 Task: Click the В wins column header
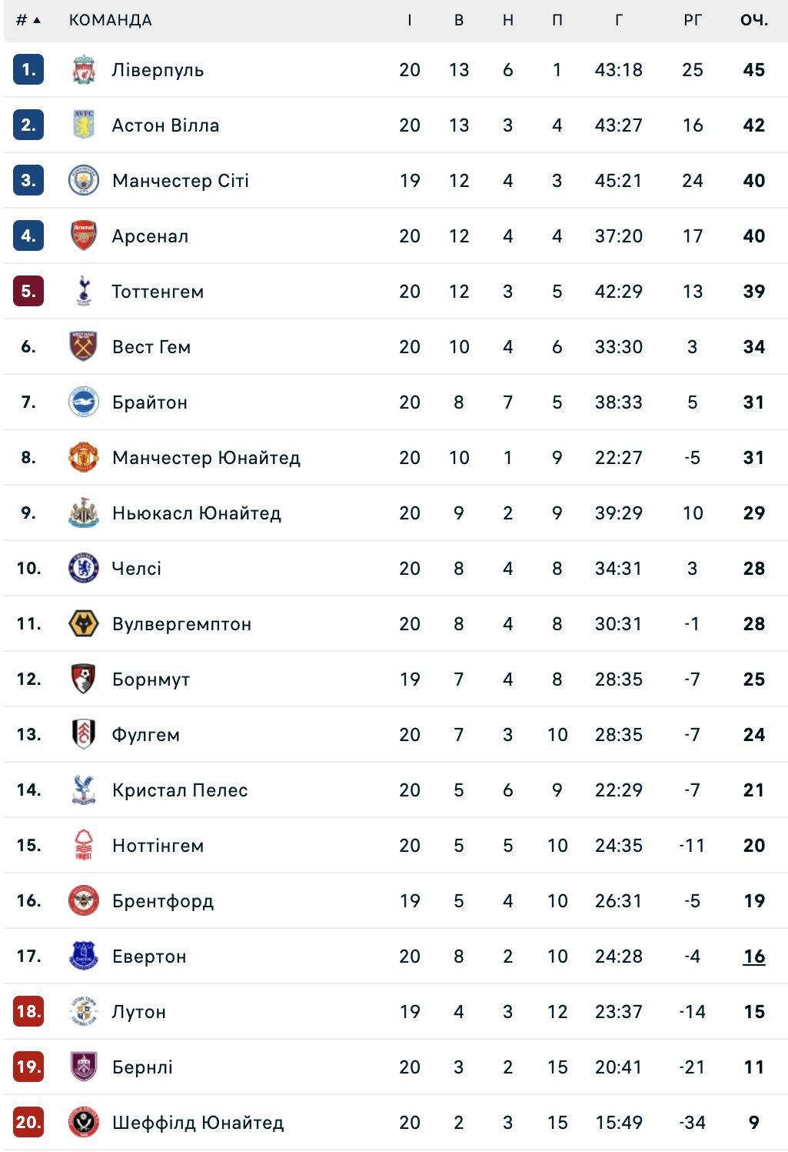(x=458, y=20)
